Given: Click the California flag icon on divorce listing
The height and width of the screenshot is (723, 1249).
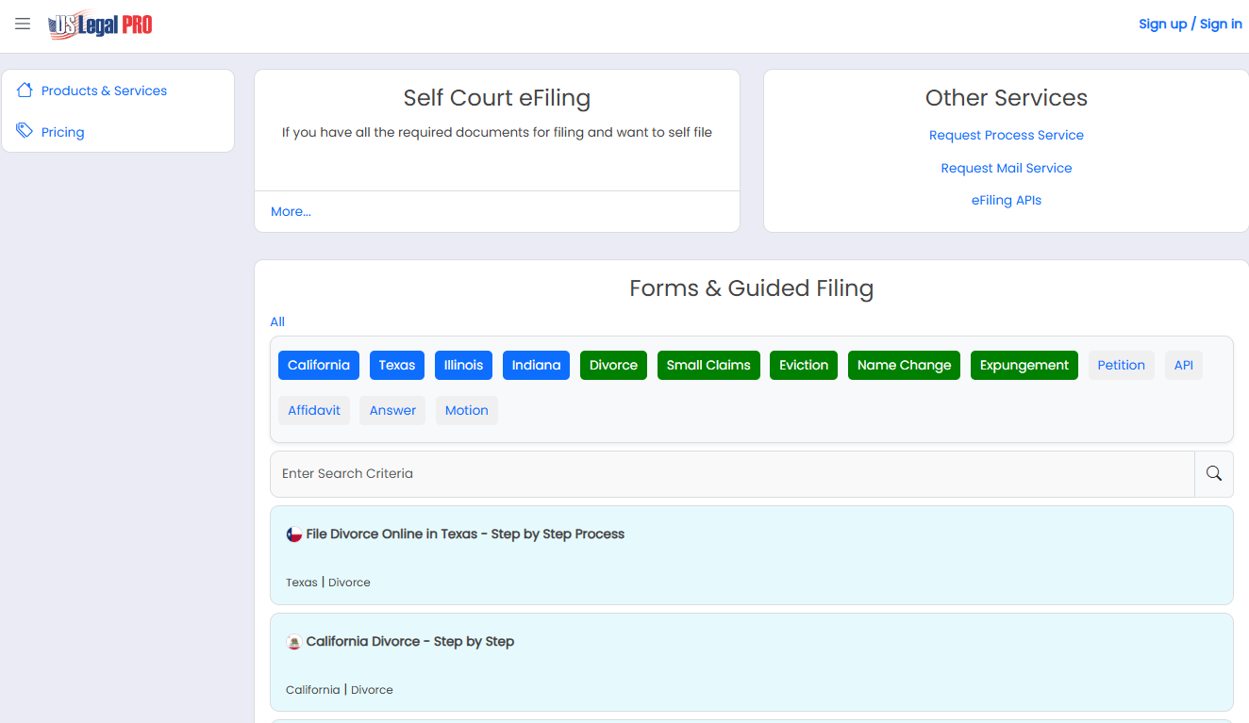Looking at the screenshot, I should point(294,642).
